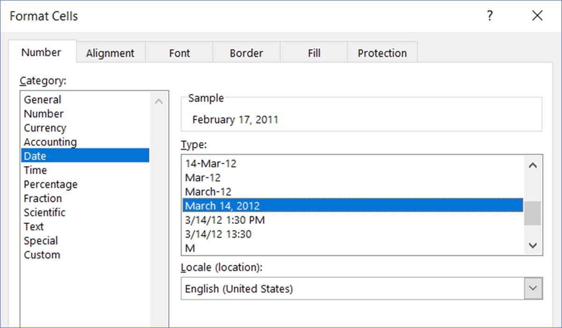Select the Mar-12 type option
562x328 pixels.
click(x=202, y=177)
